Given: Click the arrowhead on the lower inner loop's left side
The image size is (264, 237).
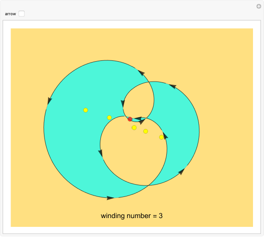Looking at the screenshot, I should click(x=101, y=153).
